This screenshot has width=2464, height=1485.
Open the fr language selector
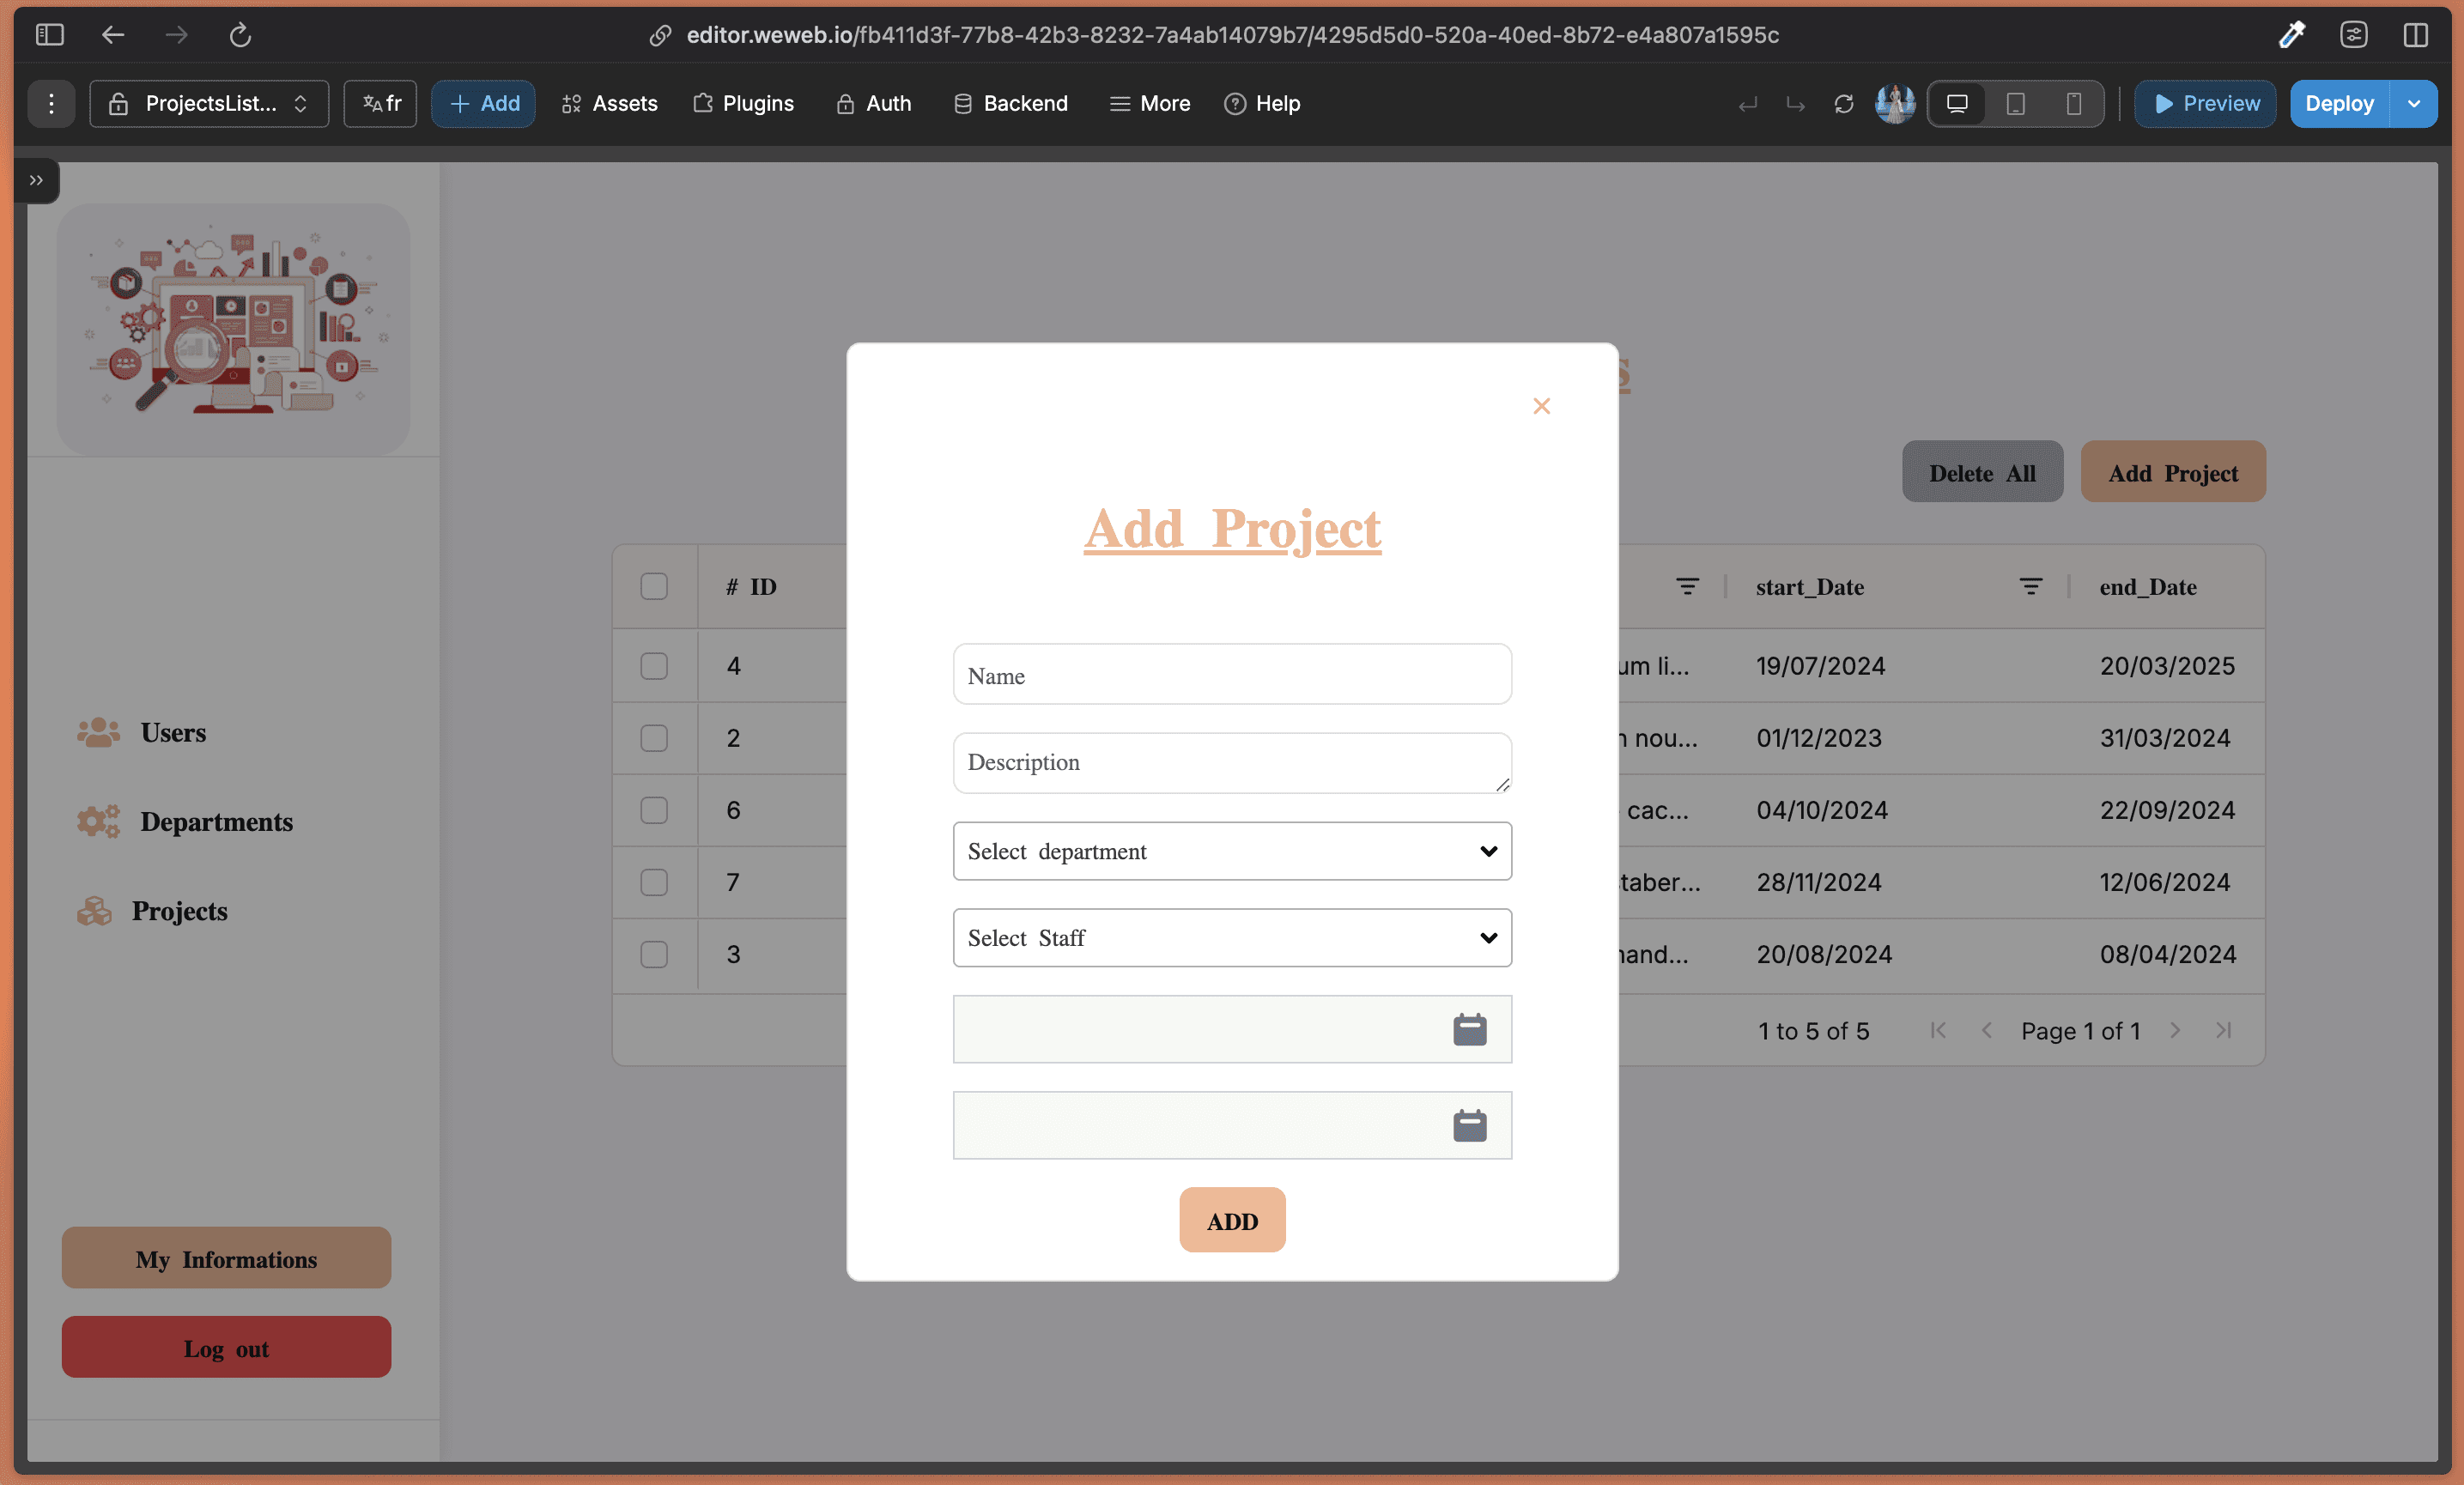pos(380,104)
